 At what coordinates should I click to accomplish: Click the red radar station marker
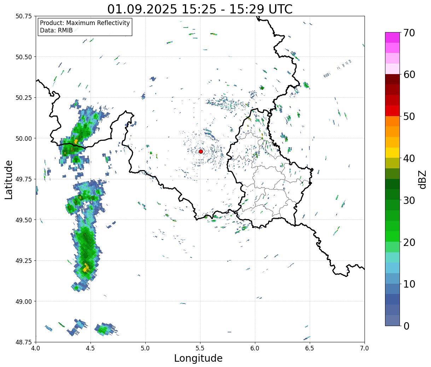(200, 151)
